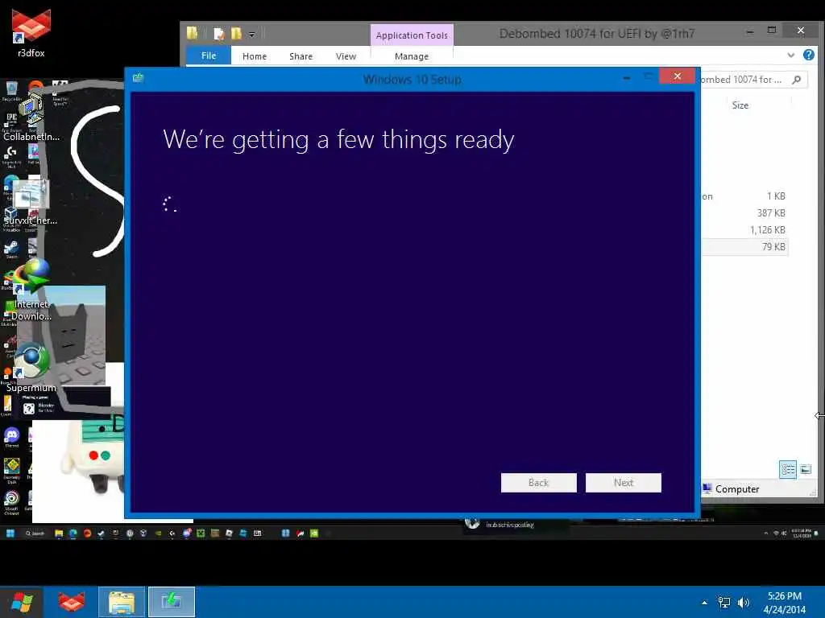The height and width of the screenshot is (618, 825).
Task: Open the CollabnetIn... desktop icon
Action: (31, 117)
